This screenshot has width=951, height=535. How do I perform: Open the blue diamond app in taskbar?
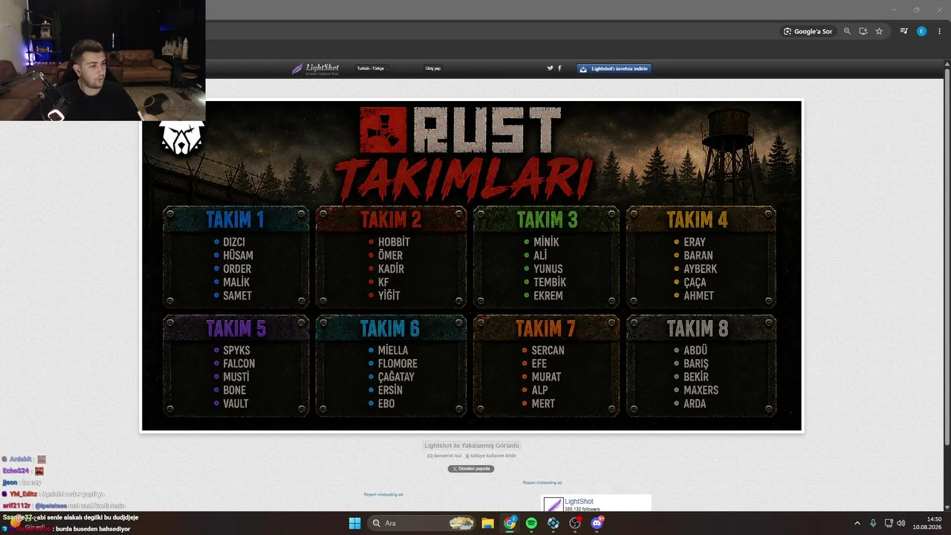pyautogui.click(x=554, y=523)
